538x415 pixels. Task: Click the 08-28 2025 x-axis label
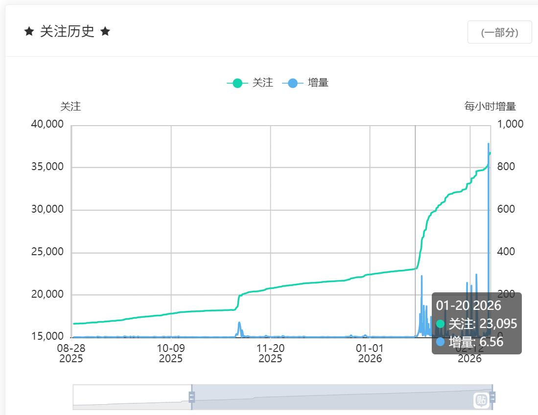click(71, 353)
